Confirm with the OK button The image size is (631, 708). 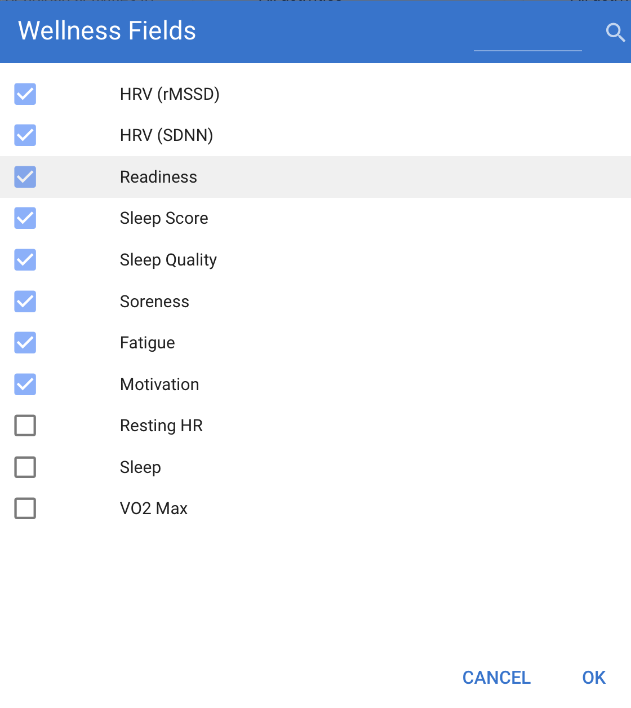(x=594, y=678)
